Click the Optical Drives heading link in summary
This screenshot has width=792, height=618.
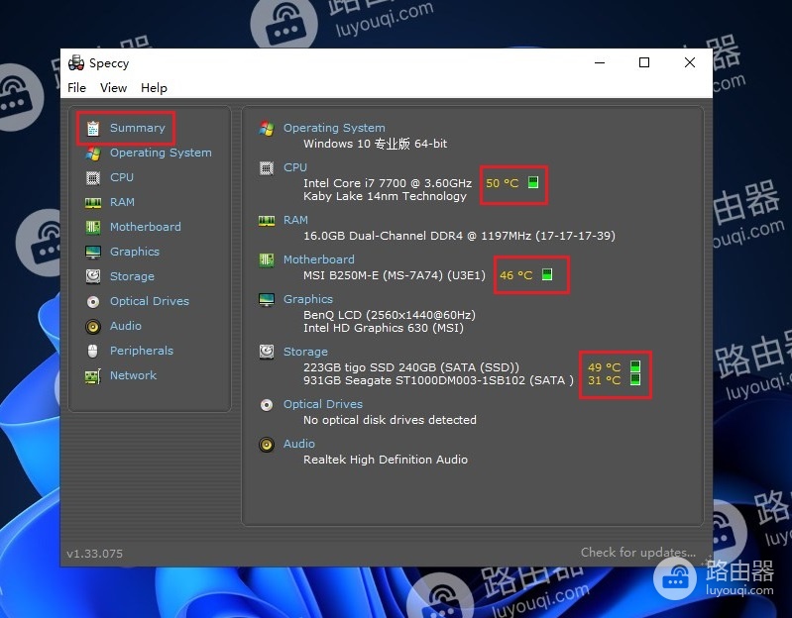323,404
